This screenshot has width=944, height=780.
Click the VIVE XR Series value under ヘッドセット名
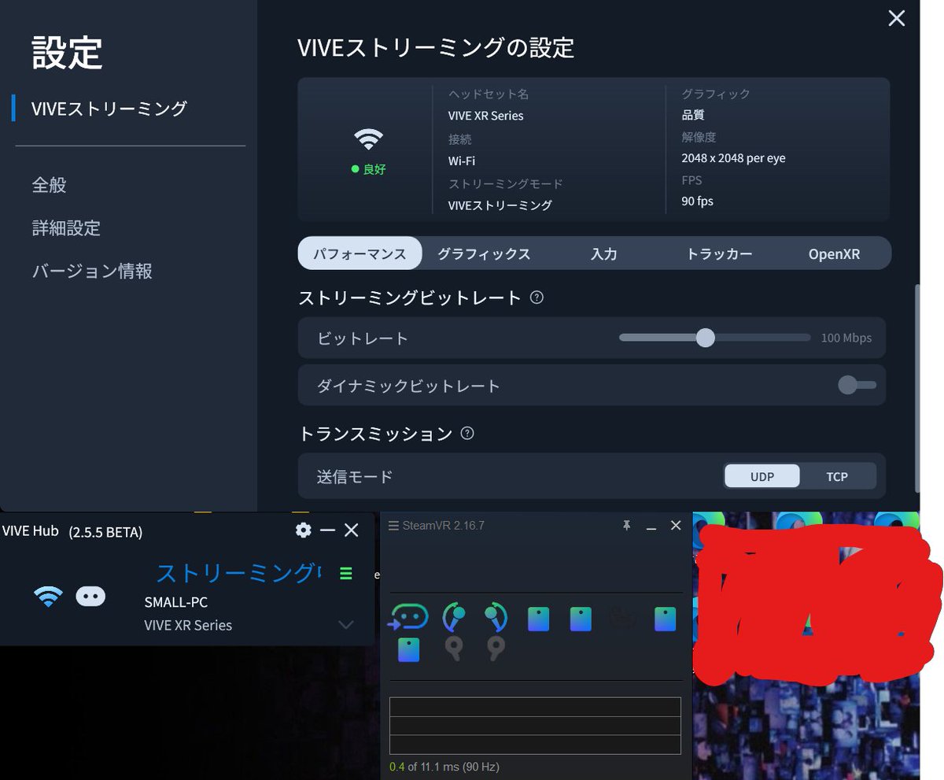(486, 116)
